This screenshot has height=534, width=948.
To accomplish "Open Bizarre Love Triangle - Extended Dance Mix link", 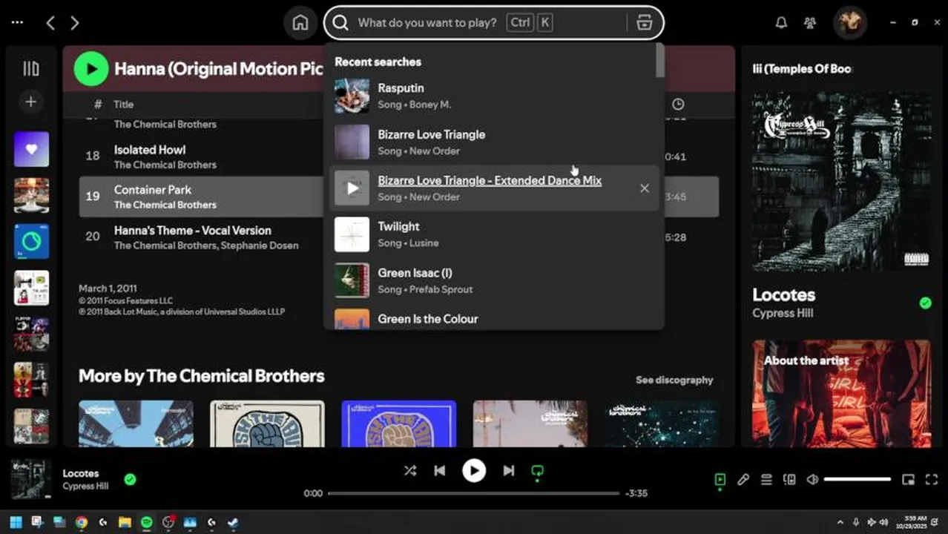I will (x=490, y=180).
